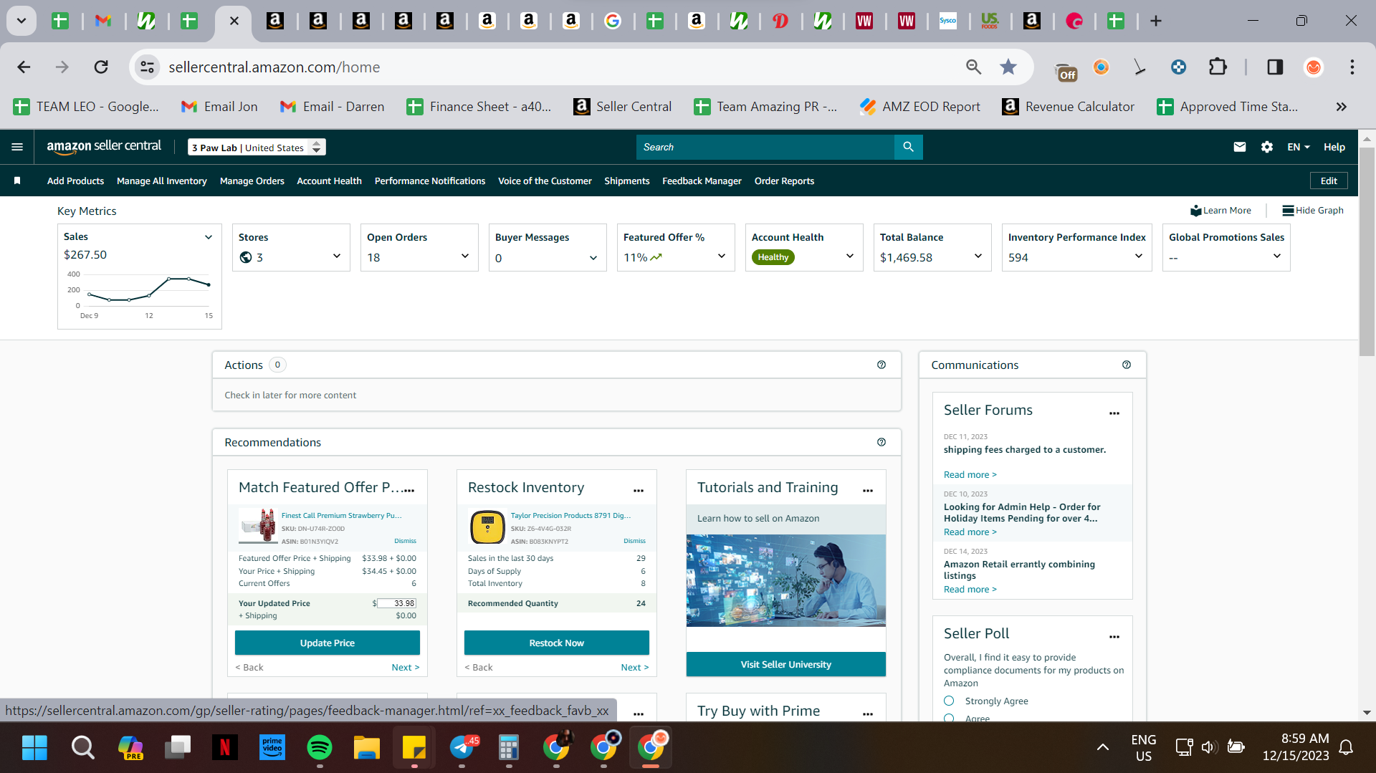
Task: Dismiss the Finest Call Strawberry recommendation
Action: tap(405, 541)
